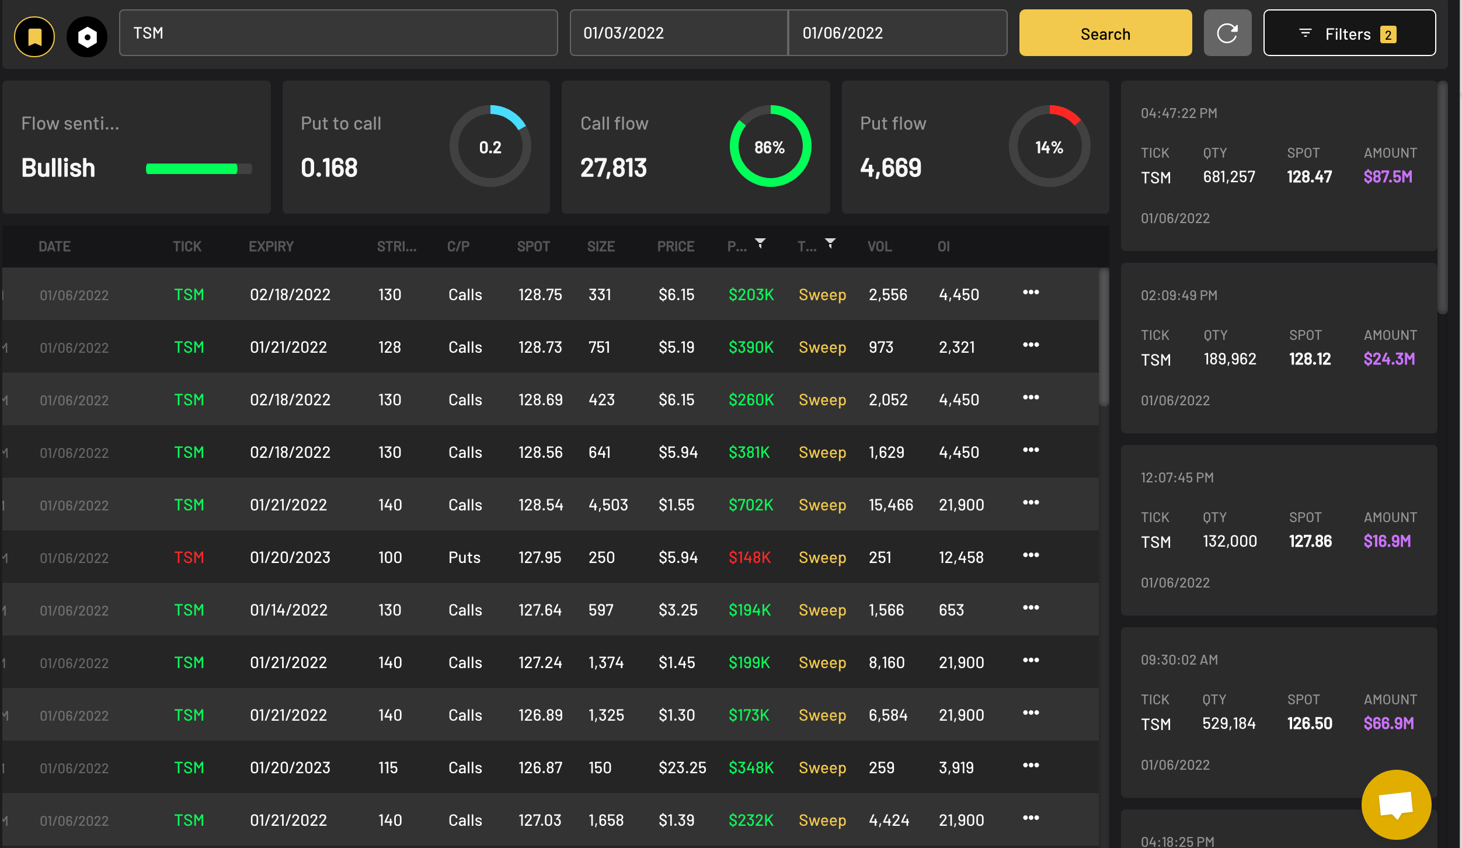Open more options for $260K sweep row
Image resolution: width=1462 pixels, height=848 pixels.
pyautogui.click(x=1031, y=397)
